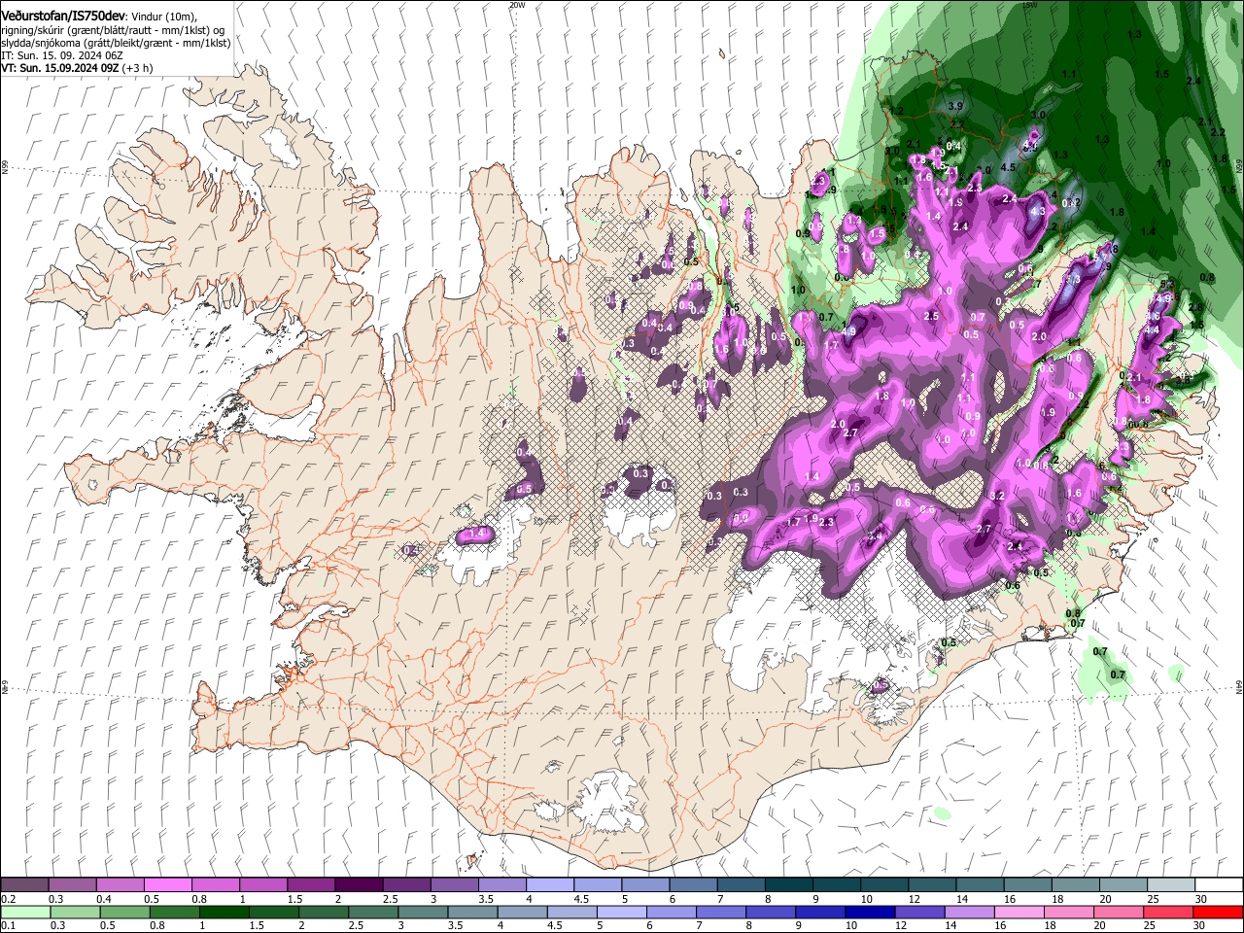Viewport: 1244px width, 933px height.
Task: Click the 'rigning/skúrir' legend description line
Action: (113, 30)
